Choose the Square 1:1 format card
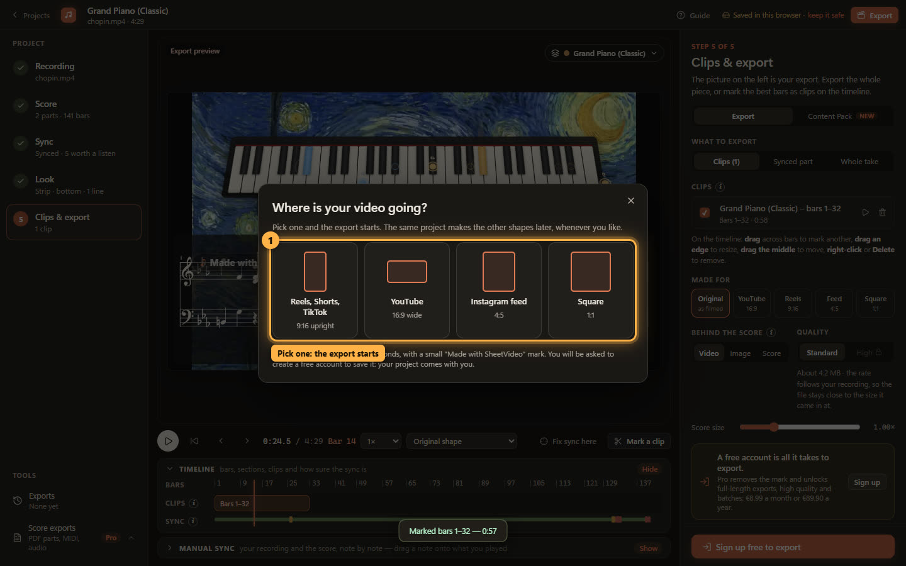Screen dimensions: 906x566 tap(591, 290)
